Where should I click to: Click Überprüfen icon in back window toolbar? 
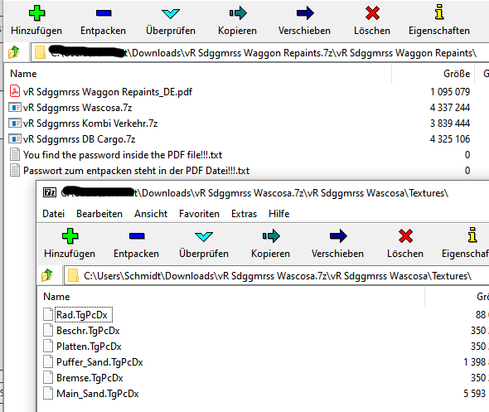tap(171, 13)
